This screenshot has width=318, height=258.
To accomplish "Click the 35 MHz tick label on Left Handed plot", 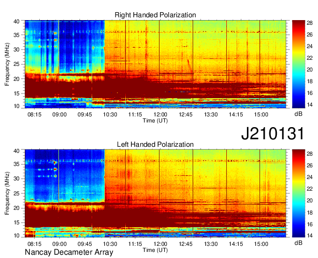I will (17, 164).
